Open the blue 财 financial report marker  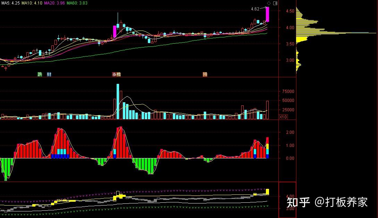49,75
